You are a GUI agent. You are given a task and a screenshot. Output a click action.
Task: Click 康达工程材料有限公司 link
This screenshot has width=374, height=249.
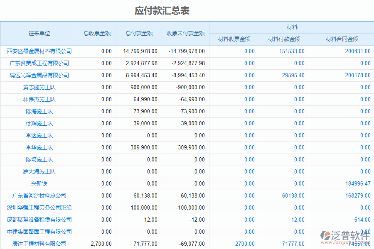point(39,244)
